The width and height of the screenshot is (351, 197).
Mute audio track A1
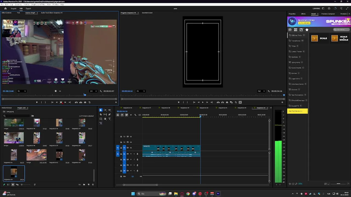(x=131, y=154)
